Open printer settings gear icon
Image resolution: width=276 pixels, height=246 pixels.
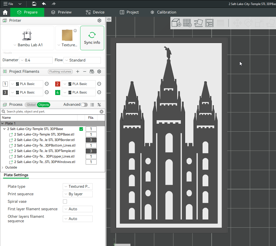[99, 20]
